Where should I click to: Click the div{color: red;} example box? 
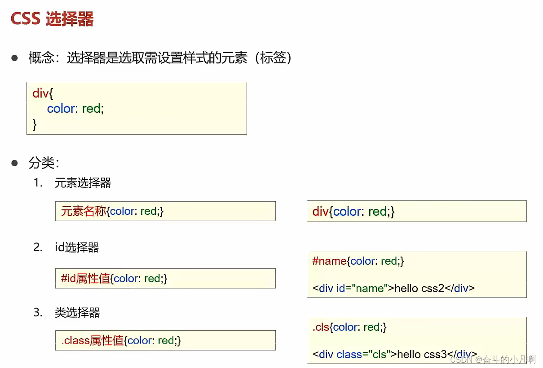pos(416,211)
